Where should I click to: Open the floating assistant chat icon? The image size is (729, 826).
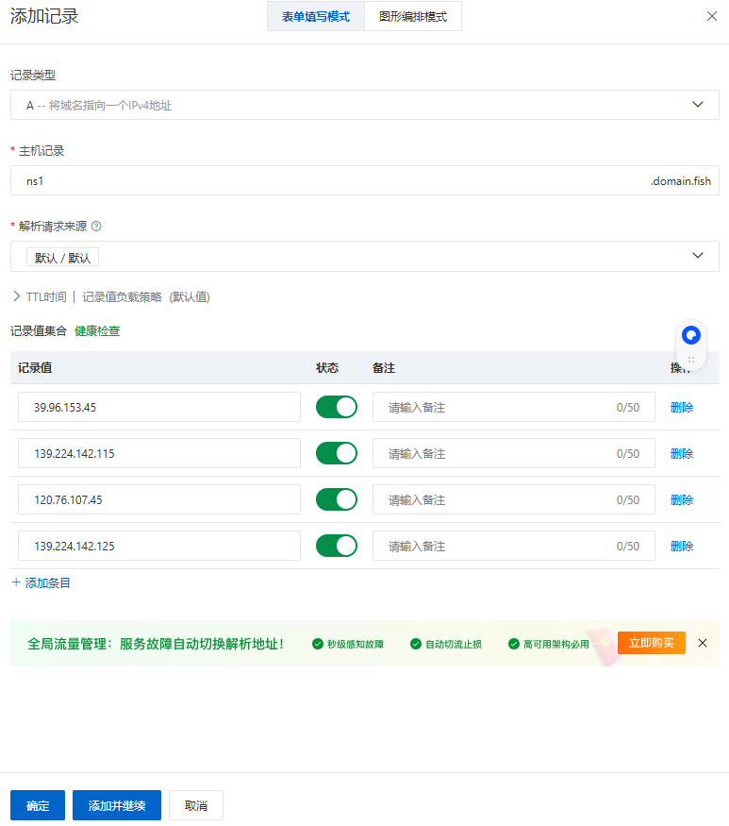[x=691, y=335]
